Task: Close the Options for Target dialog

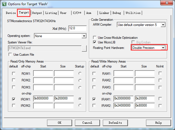Action: pos(167,3)
